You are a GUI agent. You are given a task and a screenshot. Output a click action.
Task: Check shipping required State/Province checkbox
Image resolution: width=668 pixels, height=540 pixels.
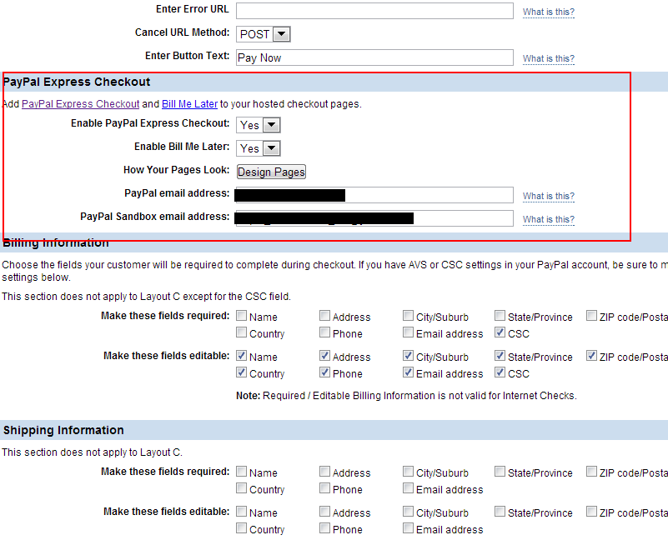point(500,472)
